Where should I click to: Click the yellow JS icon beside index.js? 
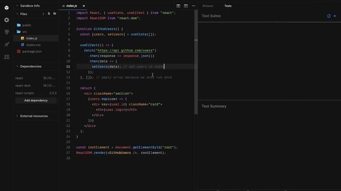tap(22, 38)
